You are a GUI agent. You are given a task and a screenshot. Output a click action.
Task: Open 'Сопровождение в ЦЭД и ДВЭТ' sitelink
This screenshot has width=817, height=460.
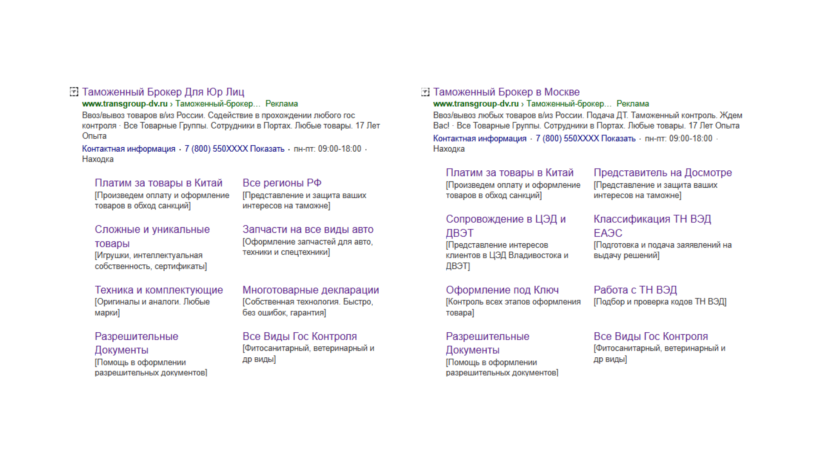tap(506, 219)
